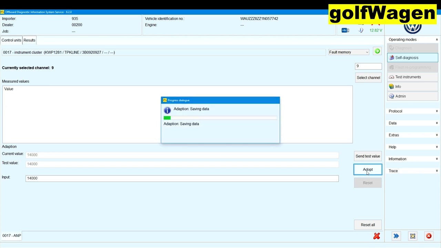Switch to the Results tab
Image resolution: width=441 pixels, height=248 pixels.
pyautogui.click(x=29, y=40)
